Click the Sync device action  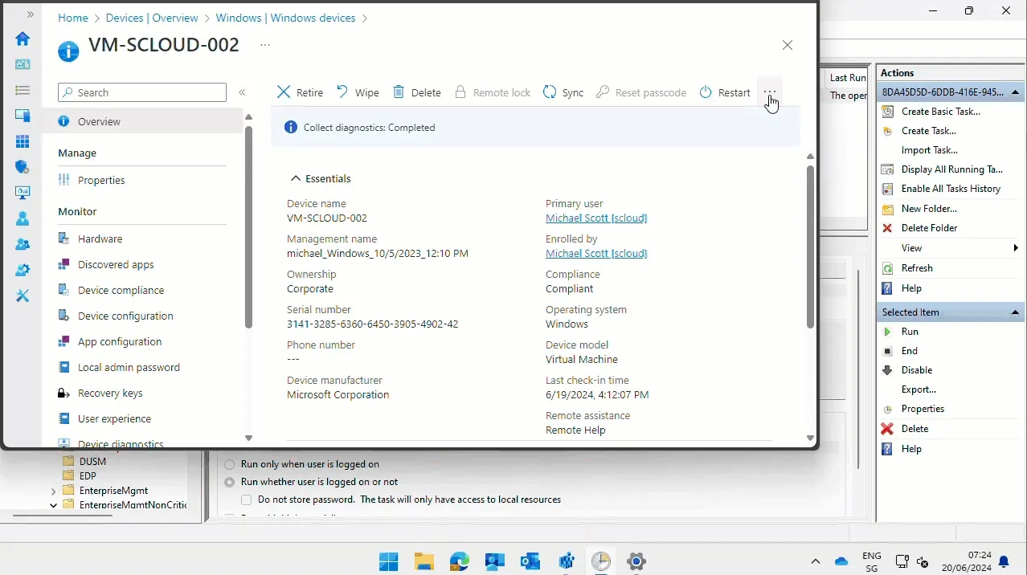pos(563,92)
